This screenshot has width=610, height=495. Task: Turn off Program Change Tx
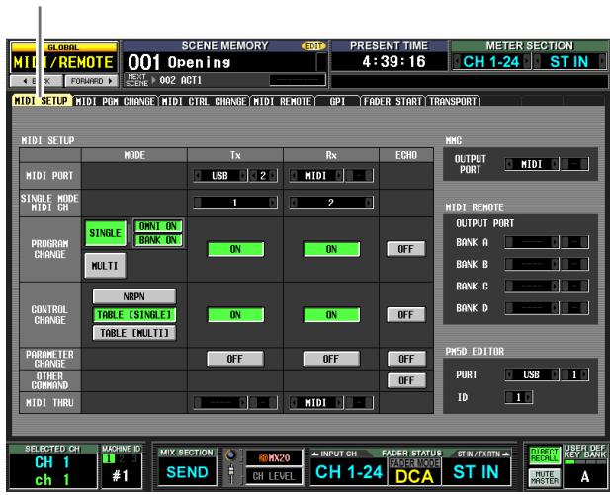[x=235, y=249]
